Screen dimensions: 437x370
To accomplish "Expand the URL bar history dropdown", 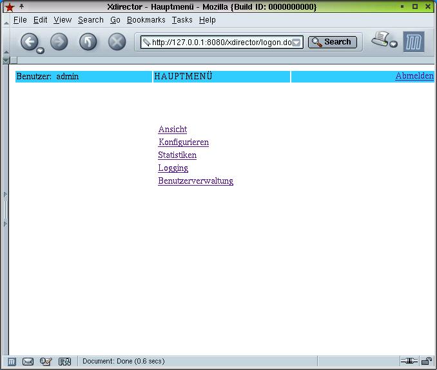I will 296,43.
